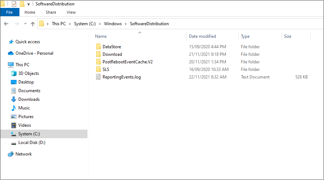Click the ReportingEvents.log file name

pyautogui.click(x=122, y=77)
